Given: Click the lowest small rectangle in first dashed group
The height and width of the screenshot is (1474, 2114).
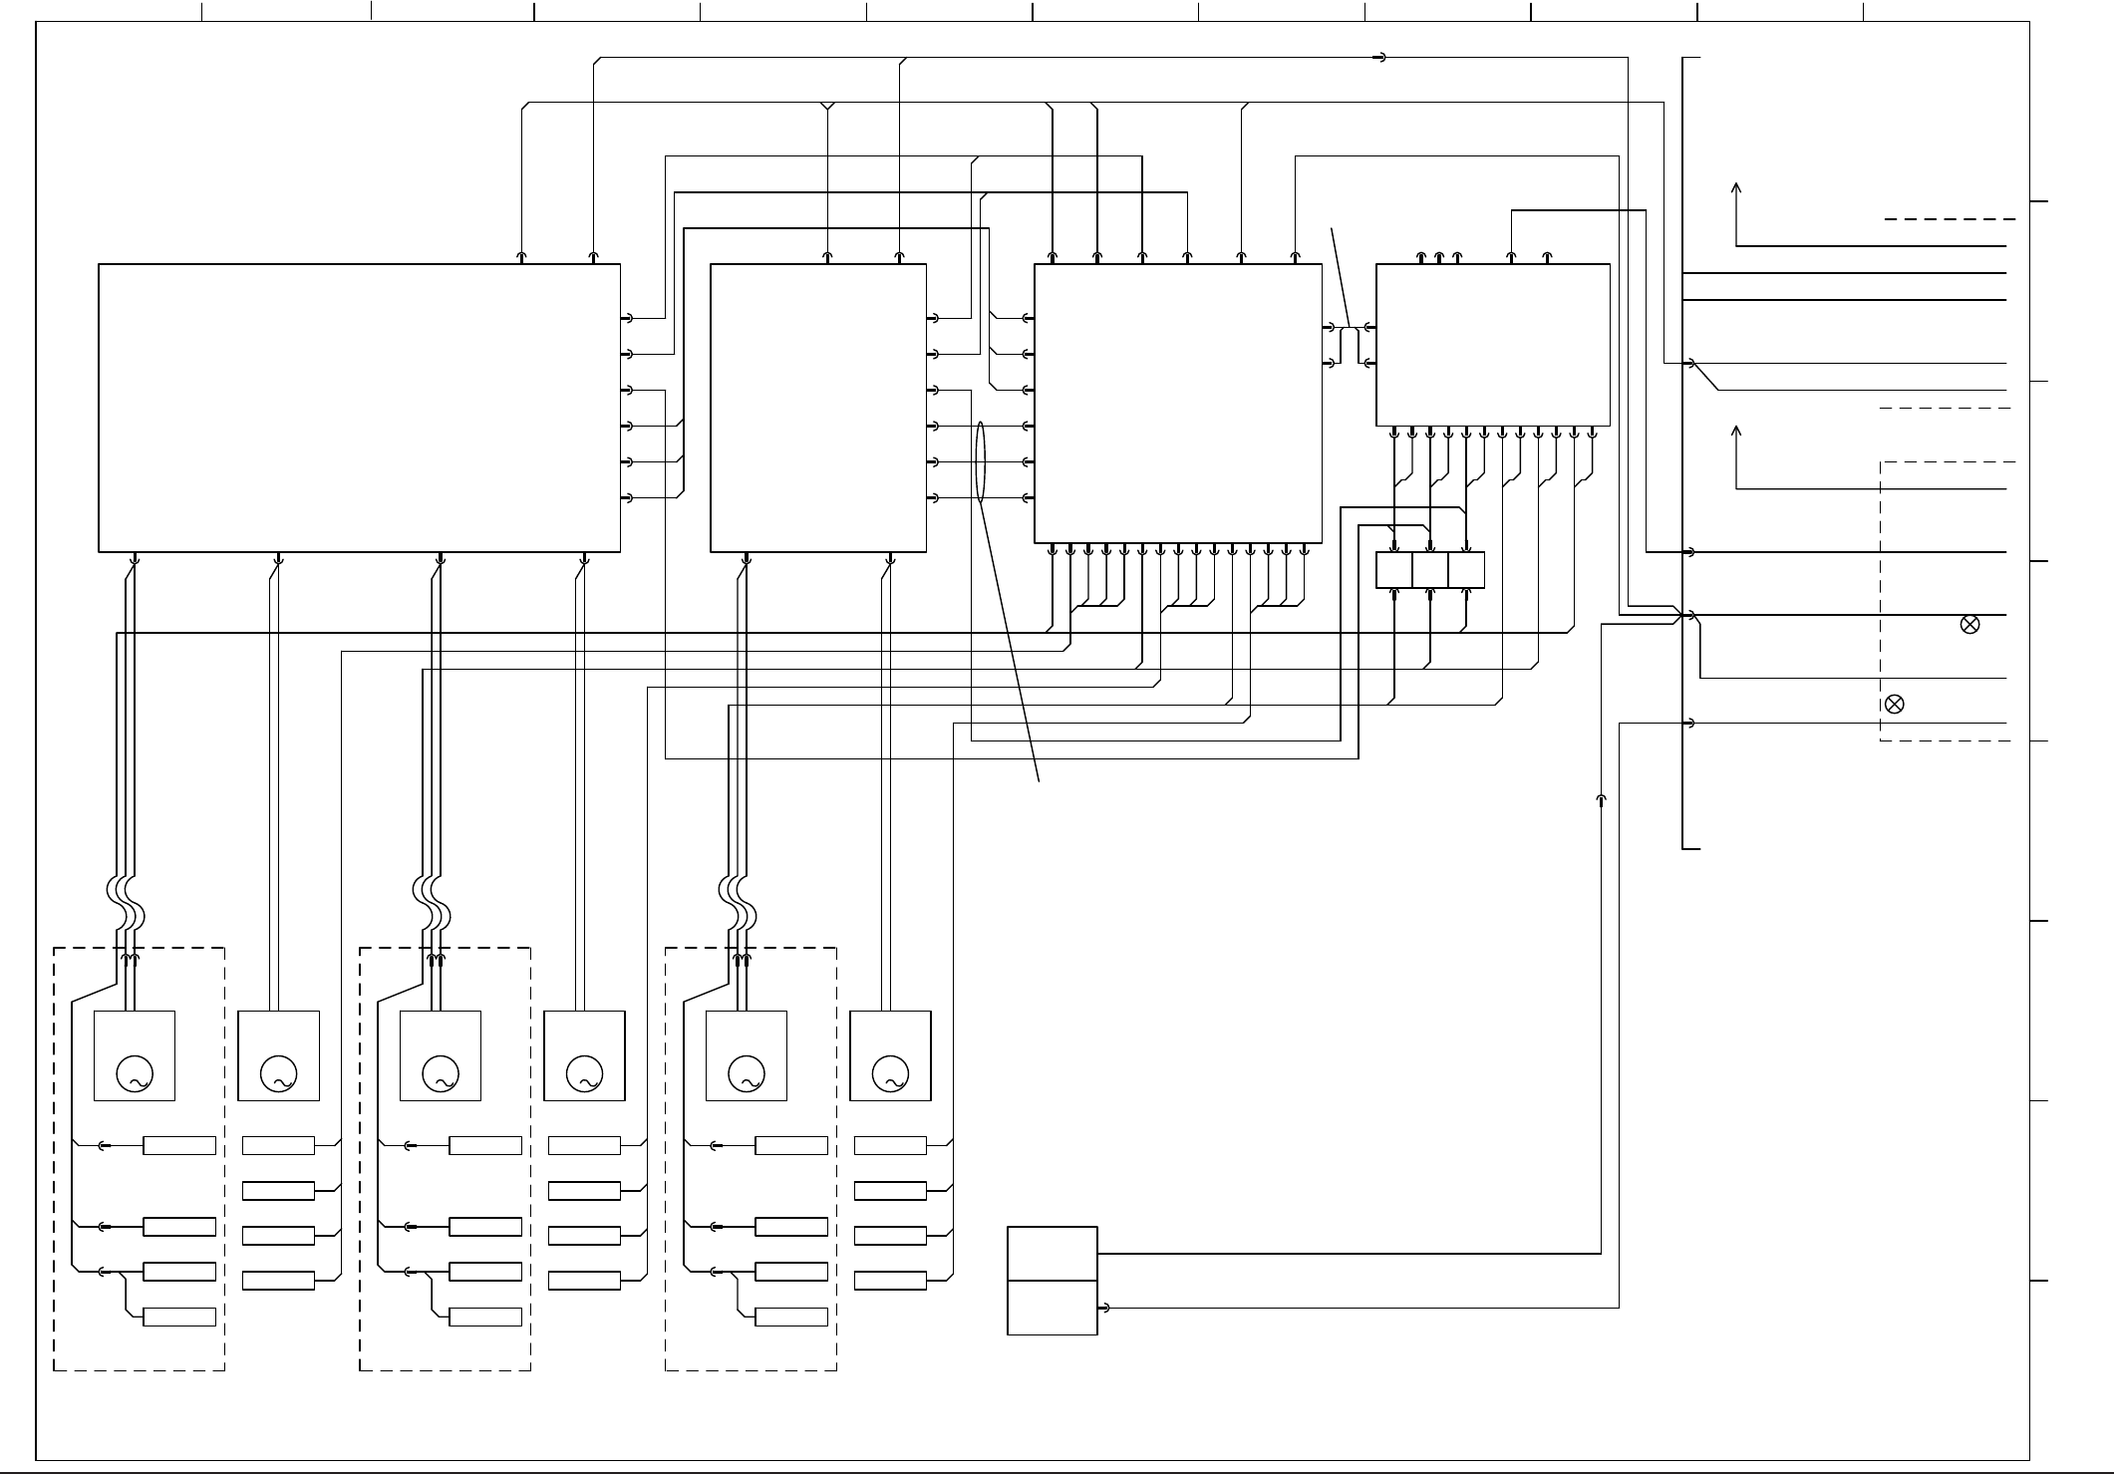Looking at the screenshot, I should (x=179, y=1318).
